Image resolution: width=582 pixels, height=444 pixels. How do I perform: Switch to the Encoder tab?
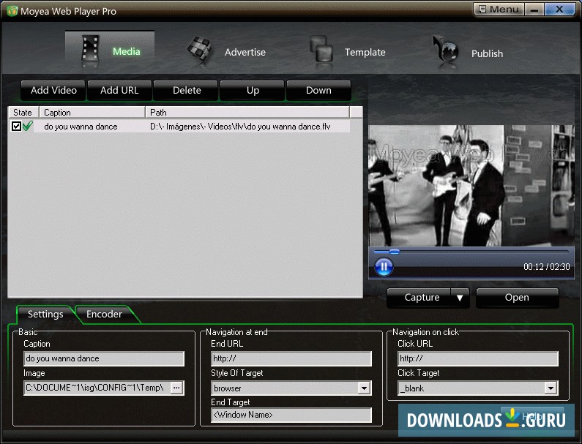(105, 314)
